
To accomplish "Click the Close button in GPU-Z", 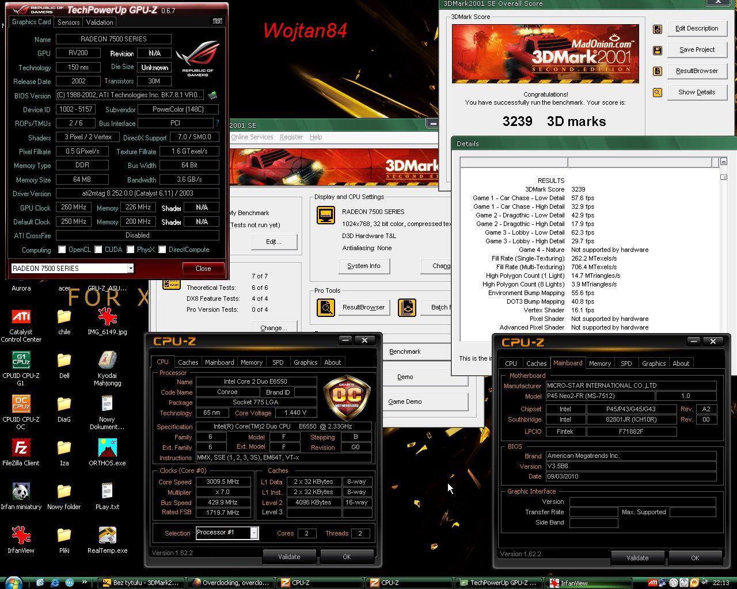I will [x=203, y=269].
